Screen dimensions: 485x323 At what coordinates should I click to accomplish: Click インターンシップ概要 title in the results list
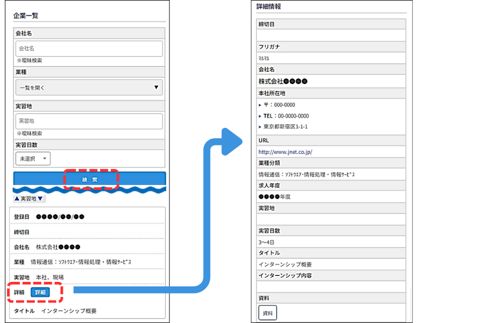[x=69, y=311]
